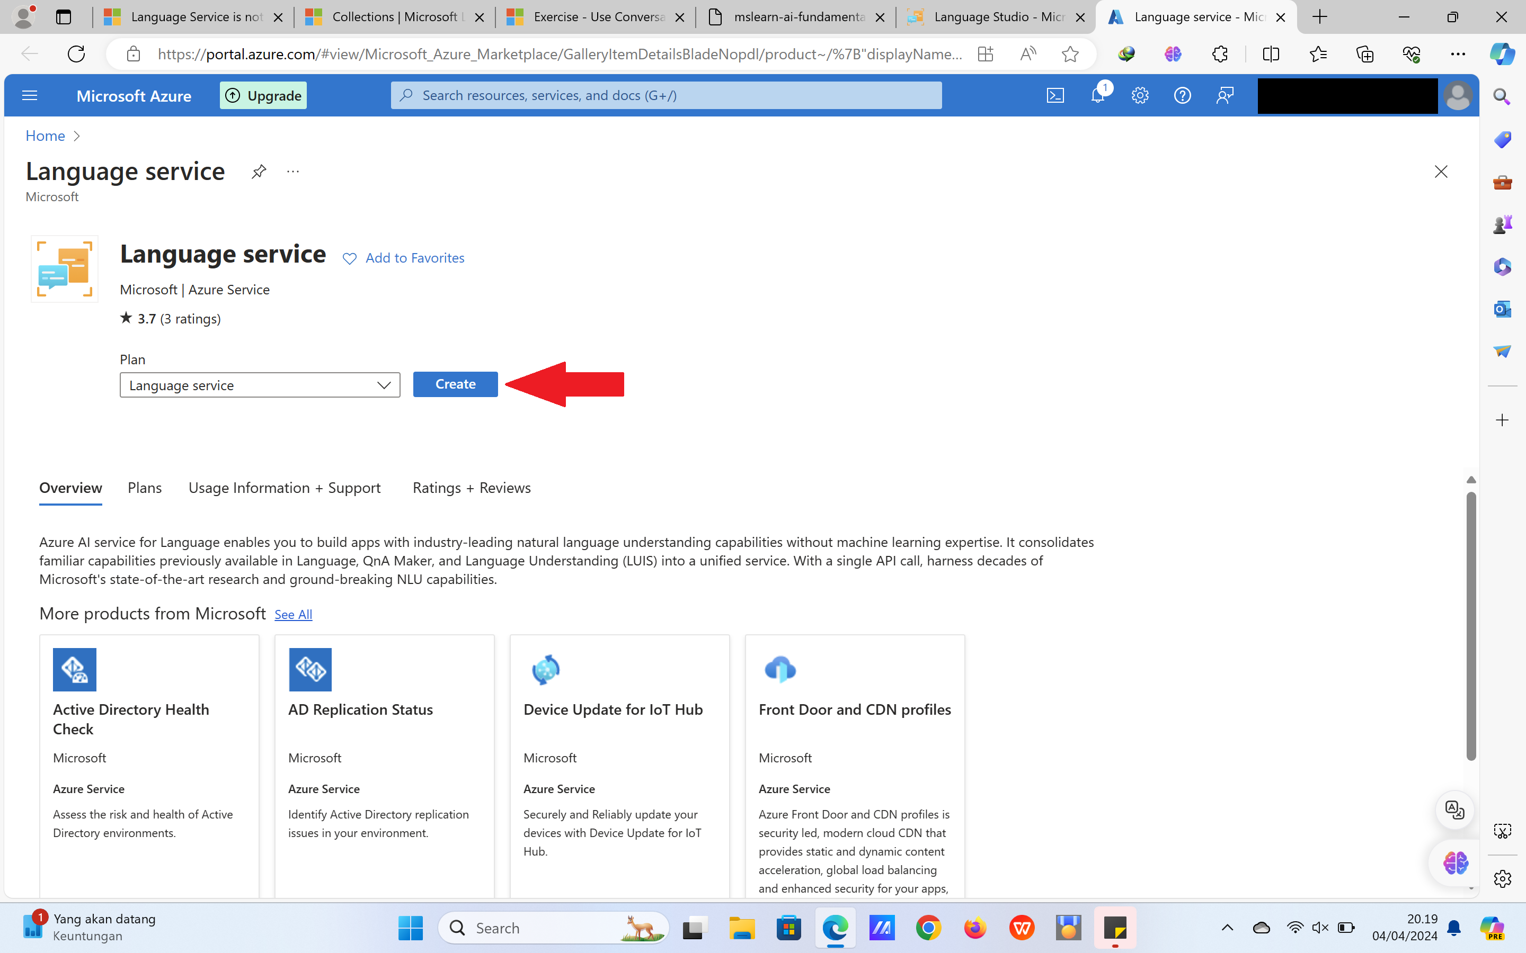
Task: Open the Edge Collections icon
Action: 1364,54
